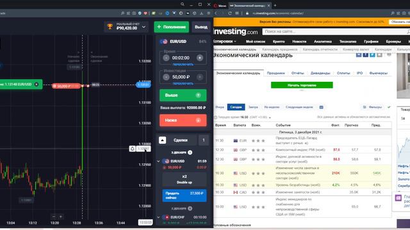Open Мой список menu item
Image resolution: width=410 pixels, height=230 pixels.
[x=256, y=42]
